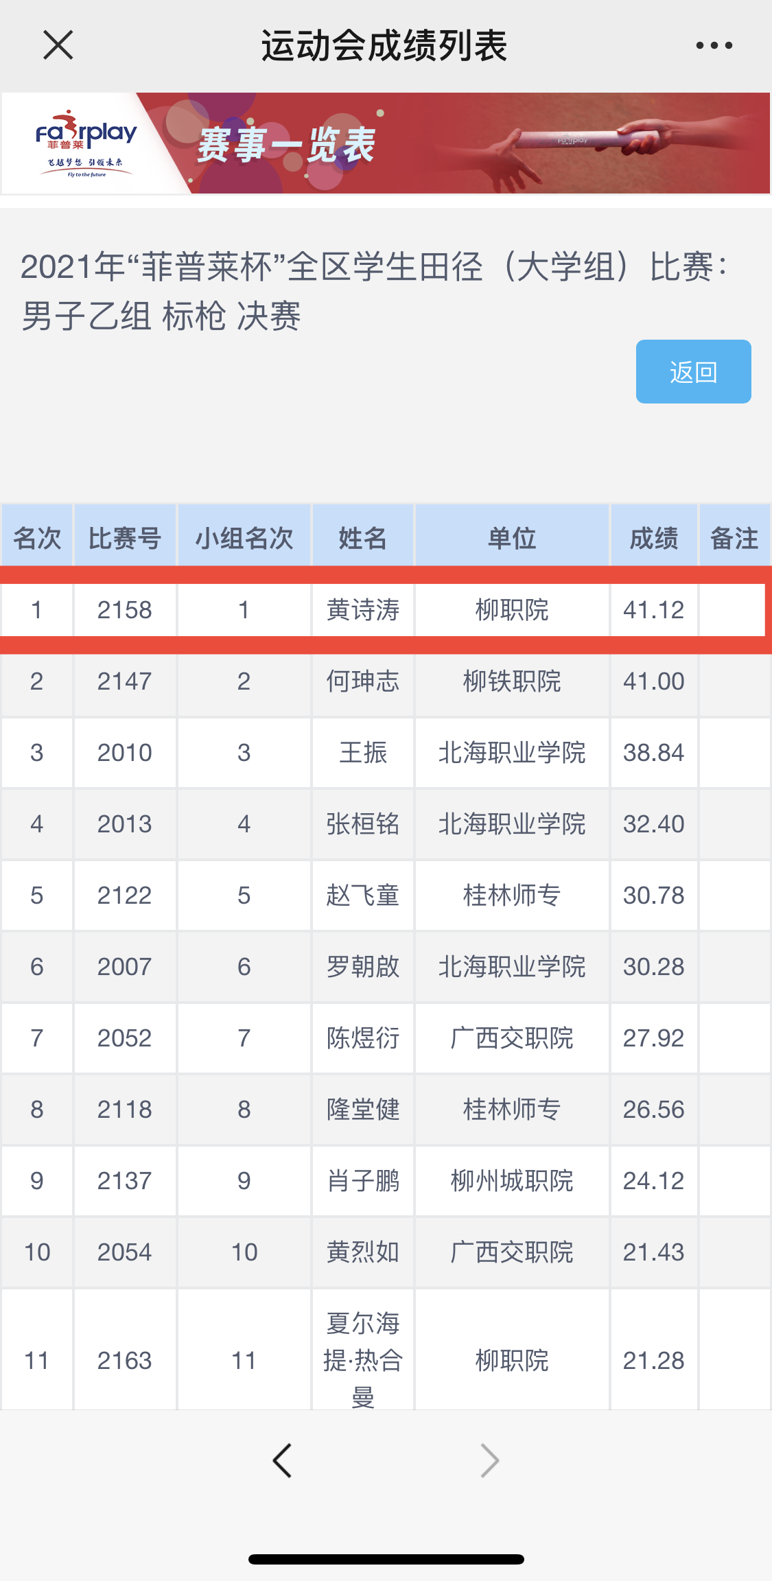Image resolution: width=772 pixels, height=1581 pixels.
Task: Tap the forward arrow at bottom
Action: [x=489, y=1460]
